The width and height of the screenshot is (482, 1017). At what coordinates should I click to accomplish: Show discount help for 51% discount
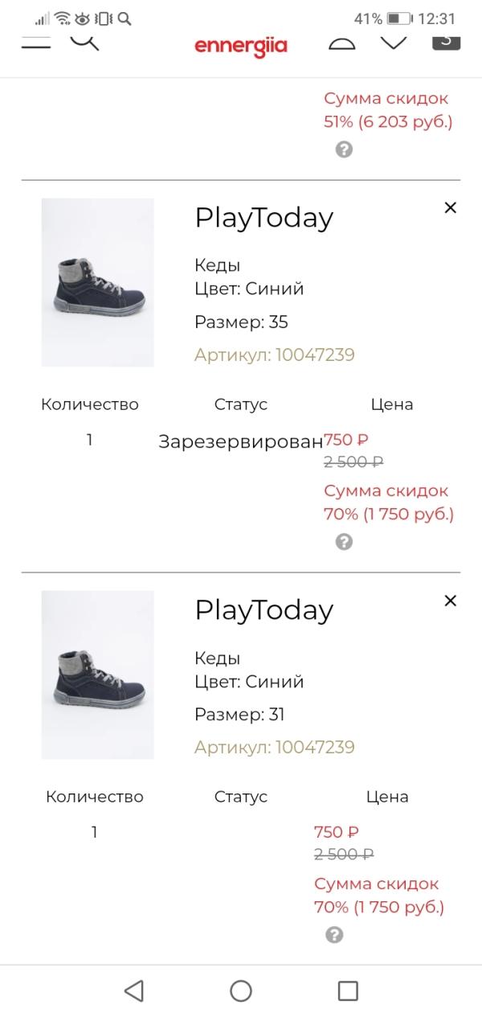[344, 150]
